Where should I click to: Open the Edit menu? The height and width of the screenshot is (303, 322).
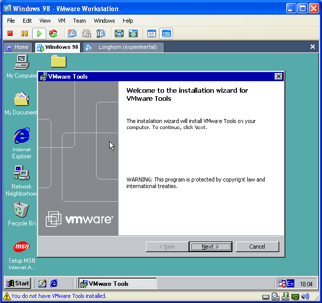(27, 21)
